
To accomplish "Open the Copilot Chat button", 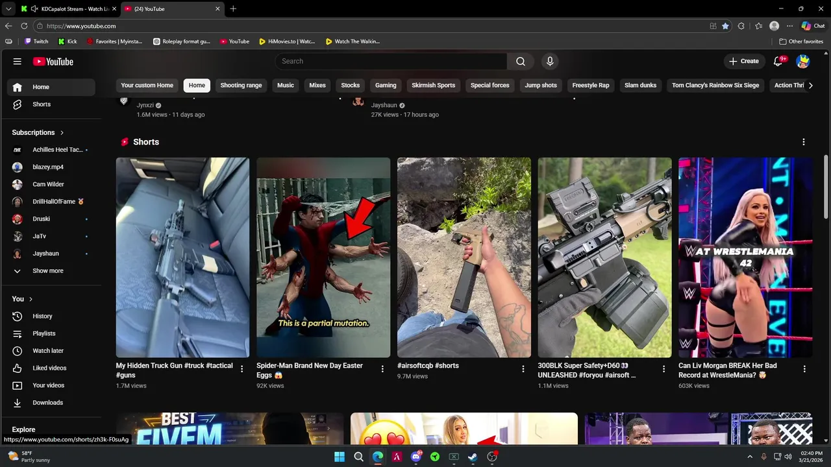I will pos(813,26).
